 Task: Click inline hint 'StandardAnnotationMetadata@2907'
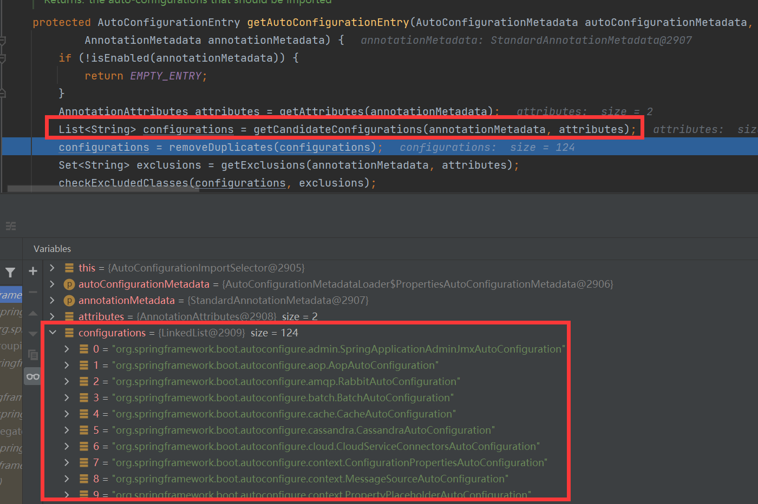pyautogui.click(x=591, y=40)
